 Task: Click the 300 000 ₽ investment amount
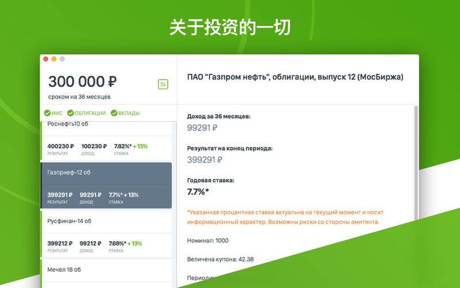[x=82, y=81]
